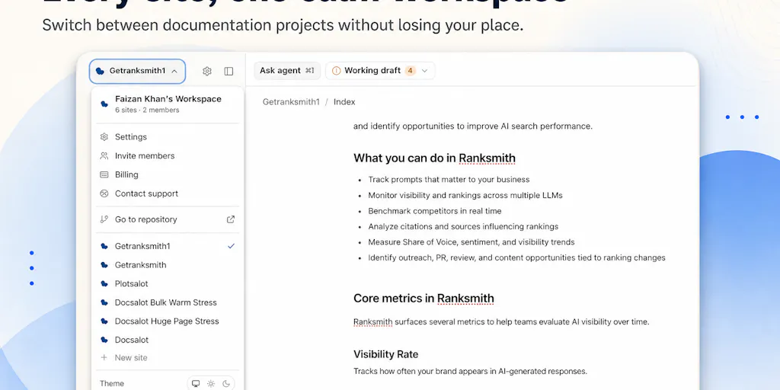This screenshot has height=390, width=780.
Task: Open Settings from the workspace menu
Action: [x=168, y=137]
